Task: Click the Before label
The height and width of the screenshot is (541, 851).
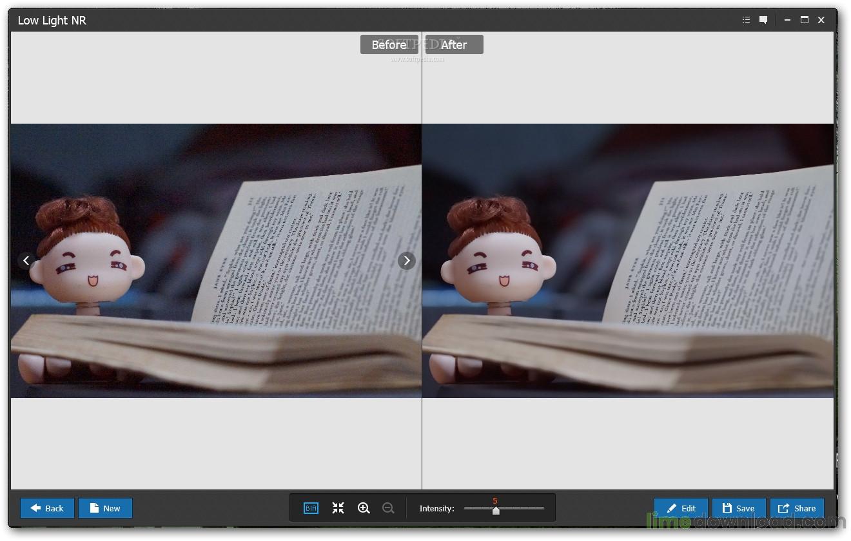Action: tap(389, 44)
